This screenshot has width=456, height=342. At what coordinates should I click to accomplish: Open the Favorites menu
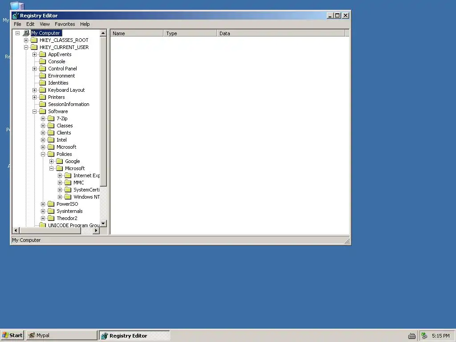click(x=65, y=24)
